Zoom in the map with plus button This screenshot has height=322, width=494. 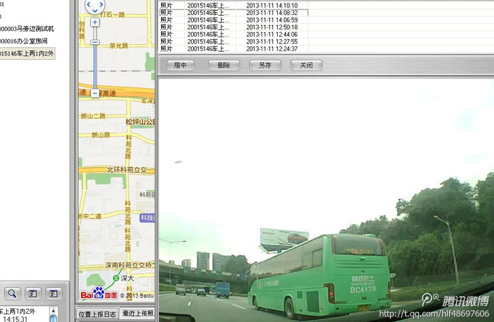pyautogui.click(x=94, y=22)
